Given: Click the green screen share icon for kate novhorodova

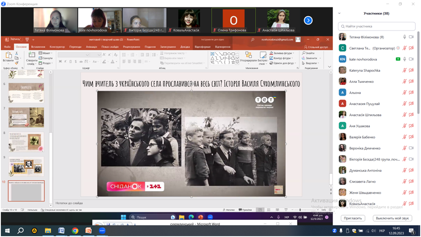Looking at the screenshot, I should 398,59.
